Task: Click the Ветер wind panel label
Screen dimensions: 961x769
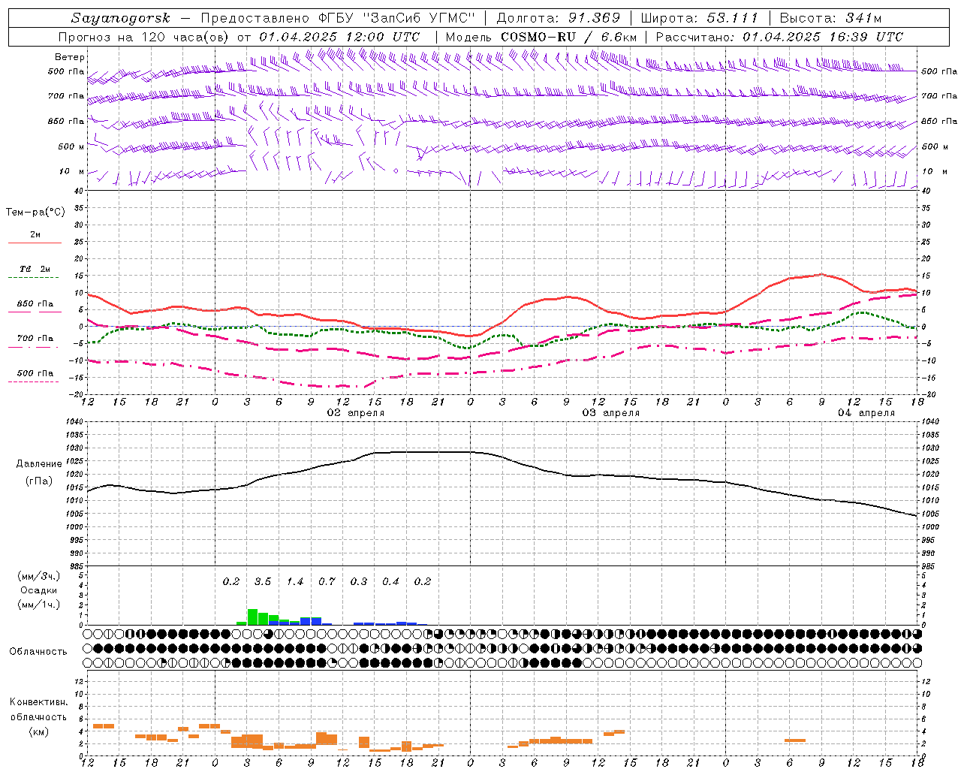Action: (70, 57)
